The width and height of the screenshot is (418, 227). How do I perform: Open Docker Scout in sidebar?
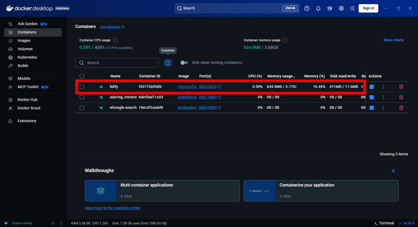click(x=33, y=108)
